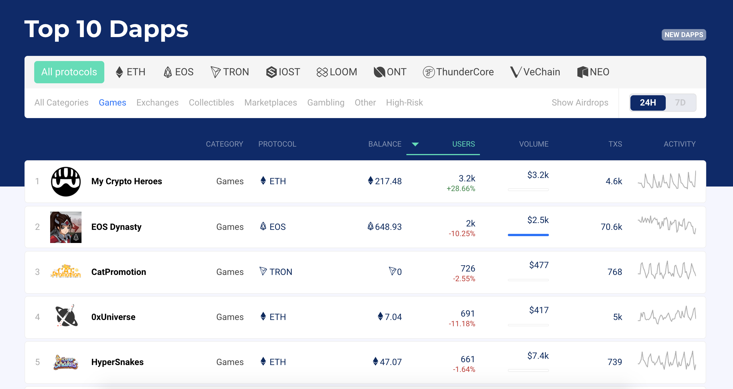Screen dimensions: 733x389
Task: Open the Marketplaces category tab
Action: (271, 103)
